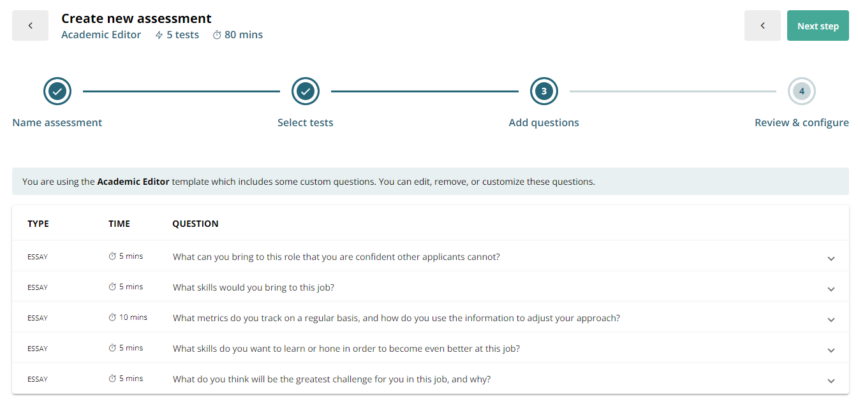Click the lightning icon next to 5 tests
The height and width of the screenshot is (404, 858).
[x=159, y=35]
